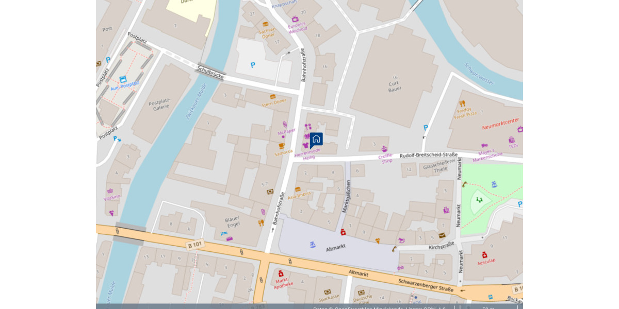This screenshot has width=619, height=309.
Task: Click the TEDi store icon
Action: click(x=512, y=140)
